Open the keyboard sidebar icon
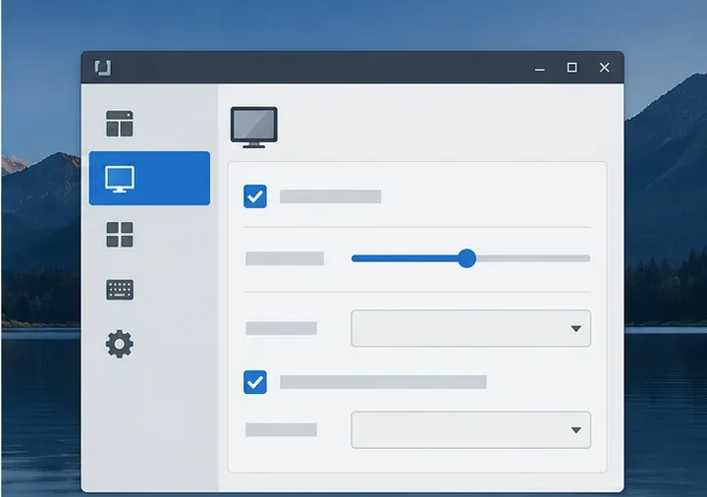Viewport: 707px width, 497px height. pos(120,290)
